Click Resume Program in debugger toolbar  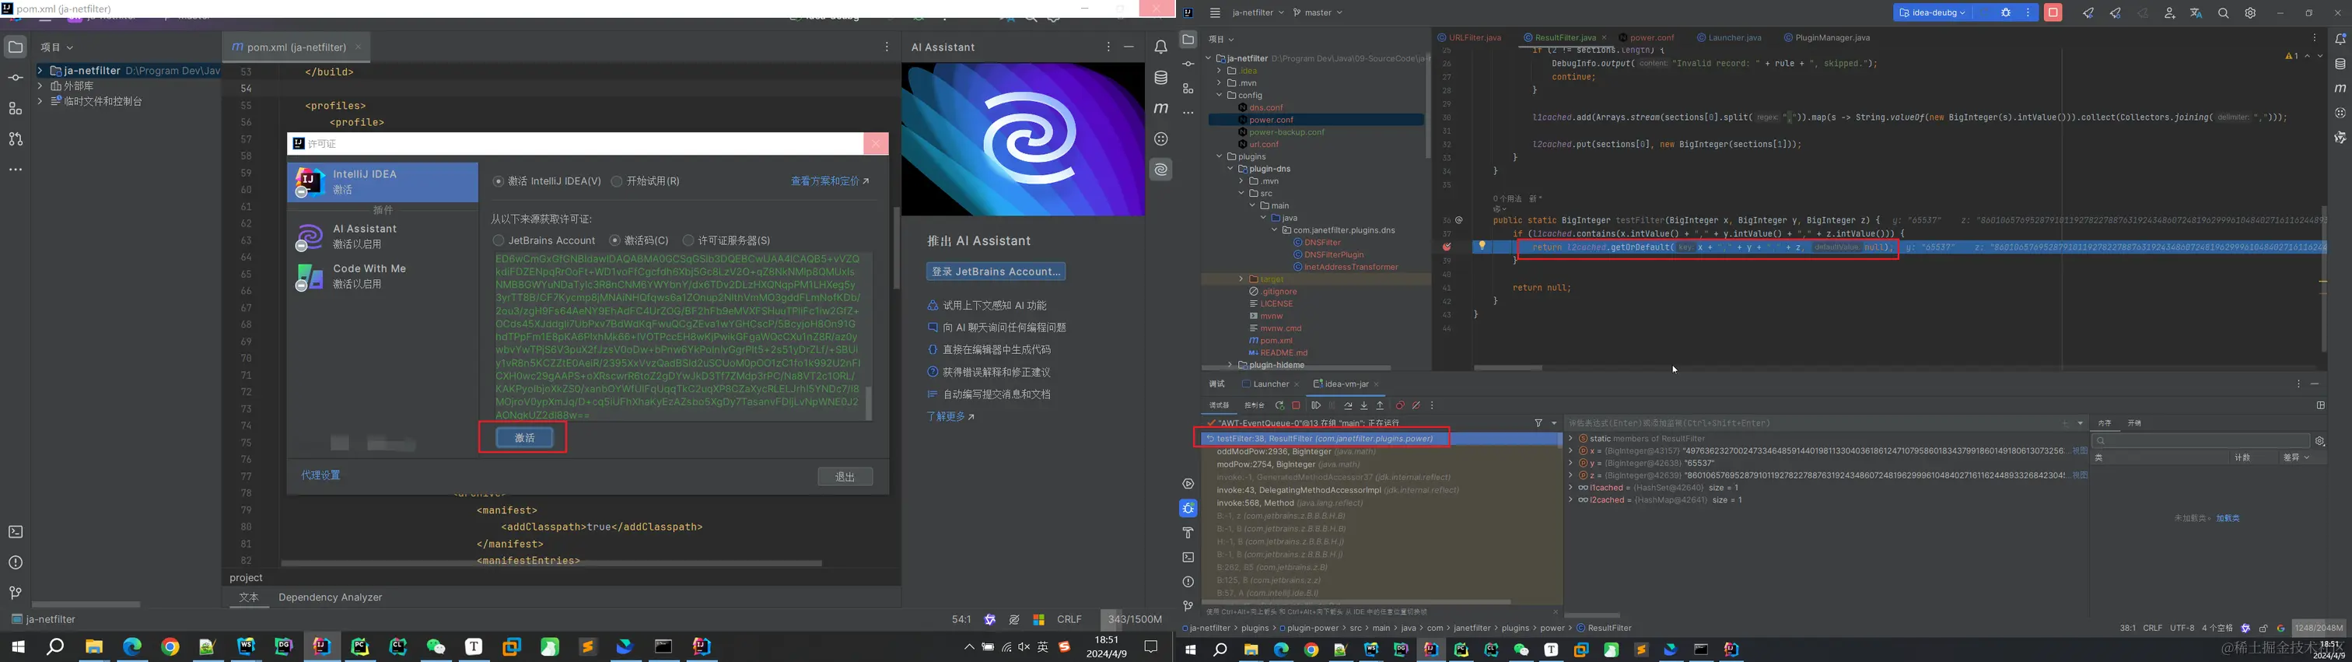1317,405
